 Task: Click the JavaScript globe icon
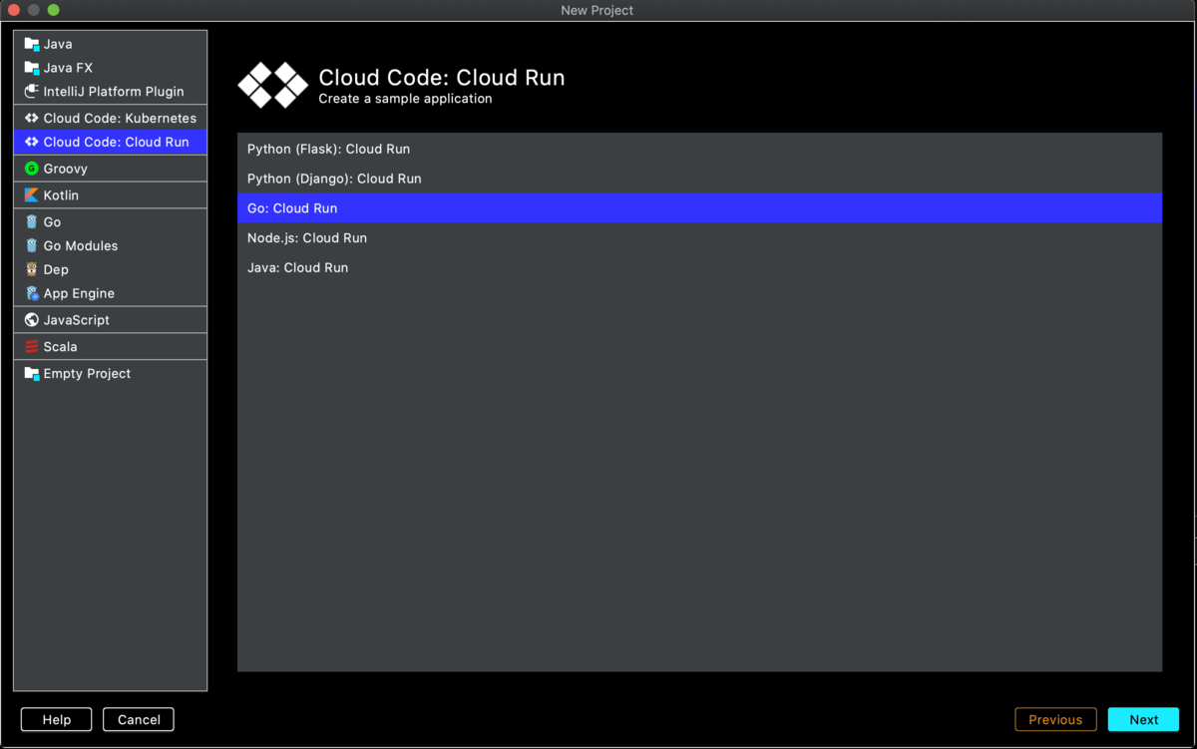point(32,320)
